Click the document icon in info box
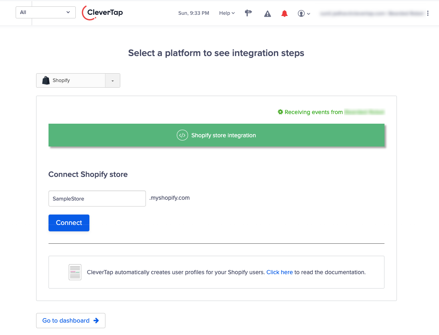The height and width of the screenshot is (335, 439). tap(75, 272)
